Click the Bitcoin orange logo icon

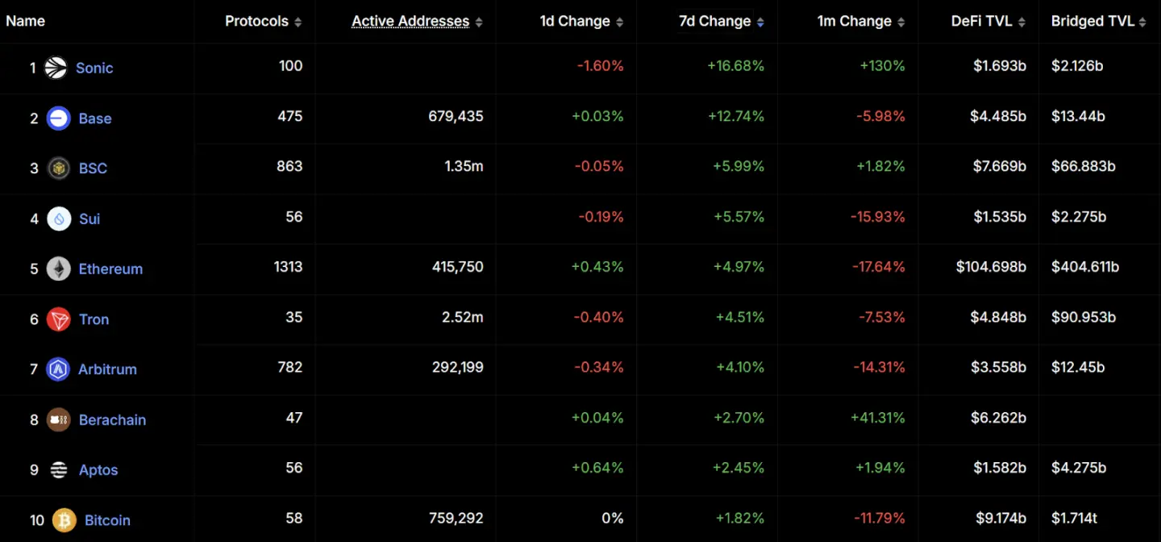click(x=64, y=520)
